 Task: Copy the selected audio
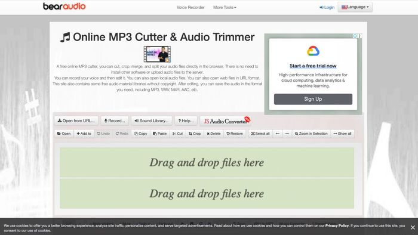140,134
